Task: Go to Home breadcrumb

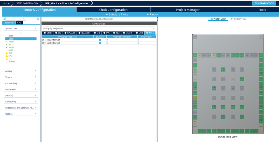Action: 6,3
